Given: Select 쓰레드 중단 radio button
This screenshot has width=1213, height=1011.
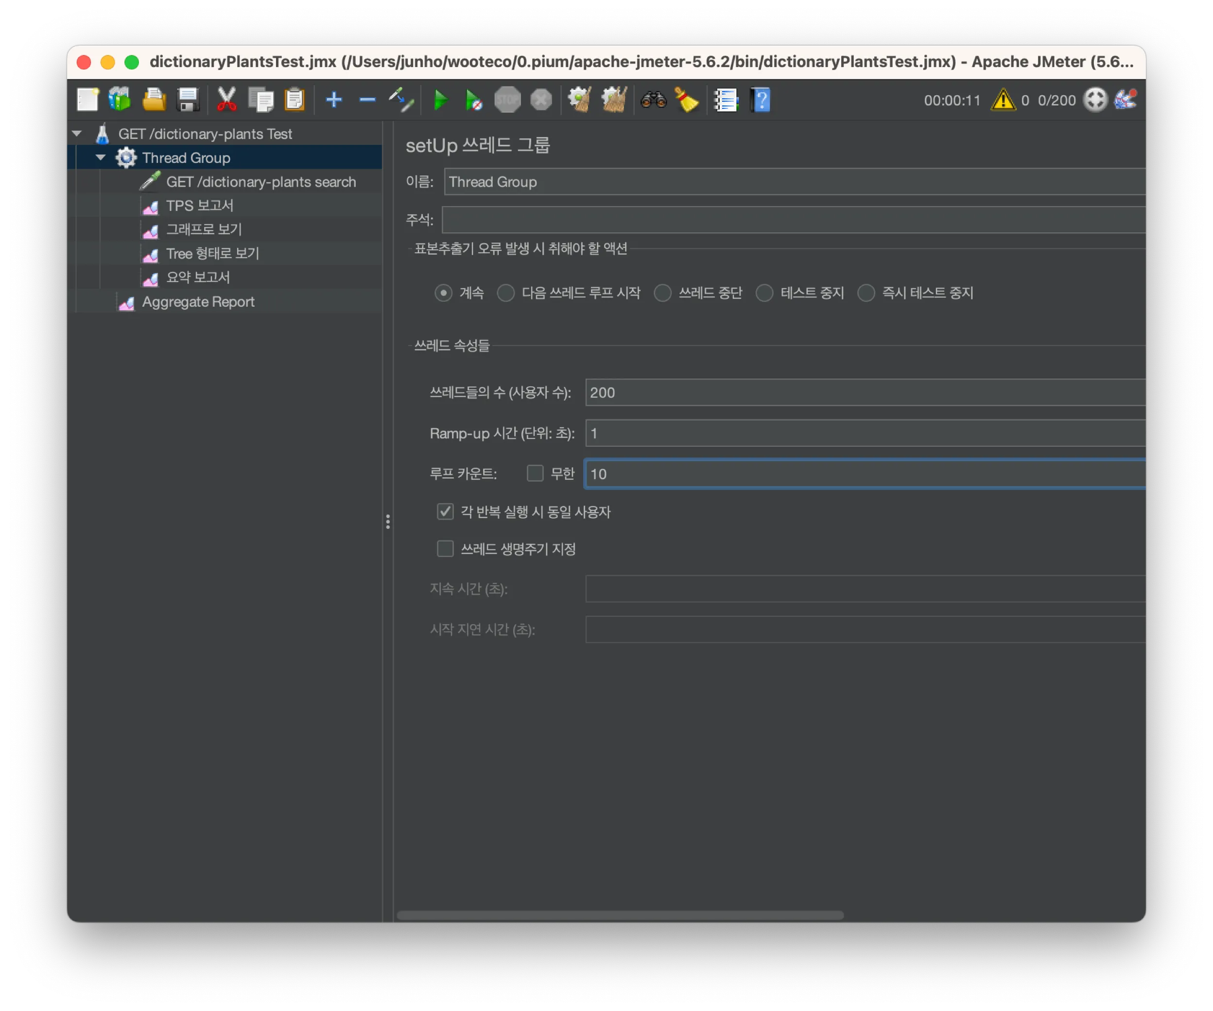Looking at the screenshot, I should pyautogui.click(x=662, y=293).
